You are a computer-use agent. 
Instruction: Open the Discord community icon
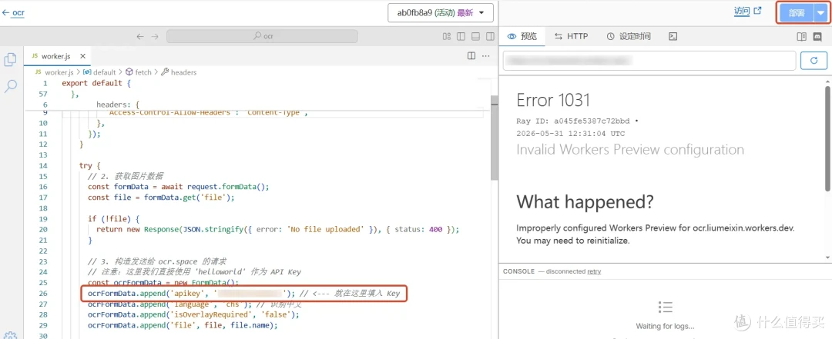(817, 37)
